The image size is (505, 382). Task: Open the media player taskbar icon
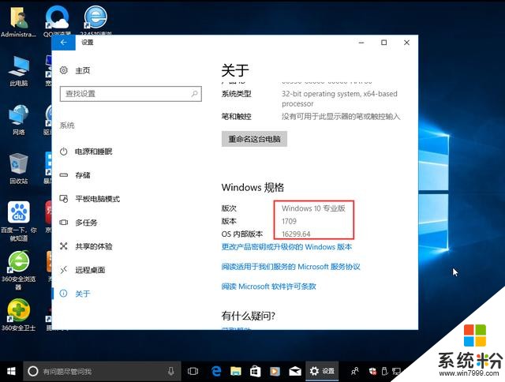[275, 372]
